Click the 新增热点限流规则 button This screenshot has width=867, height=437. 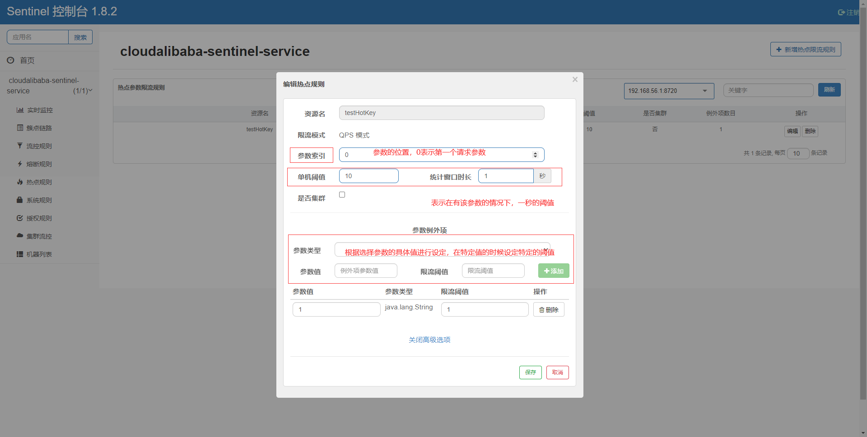click(x=806, y=50)
